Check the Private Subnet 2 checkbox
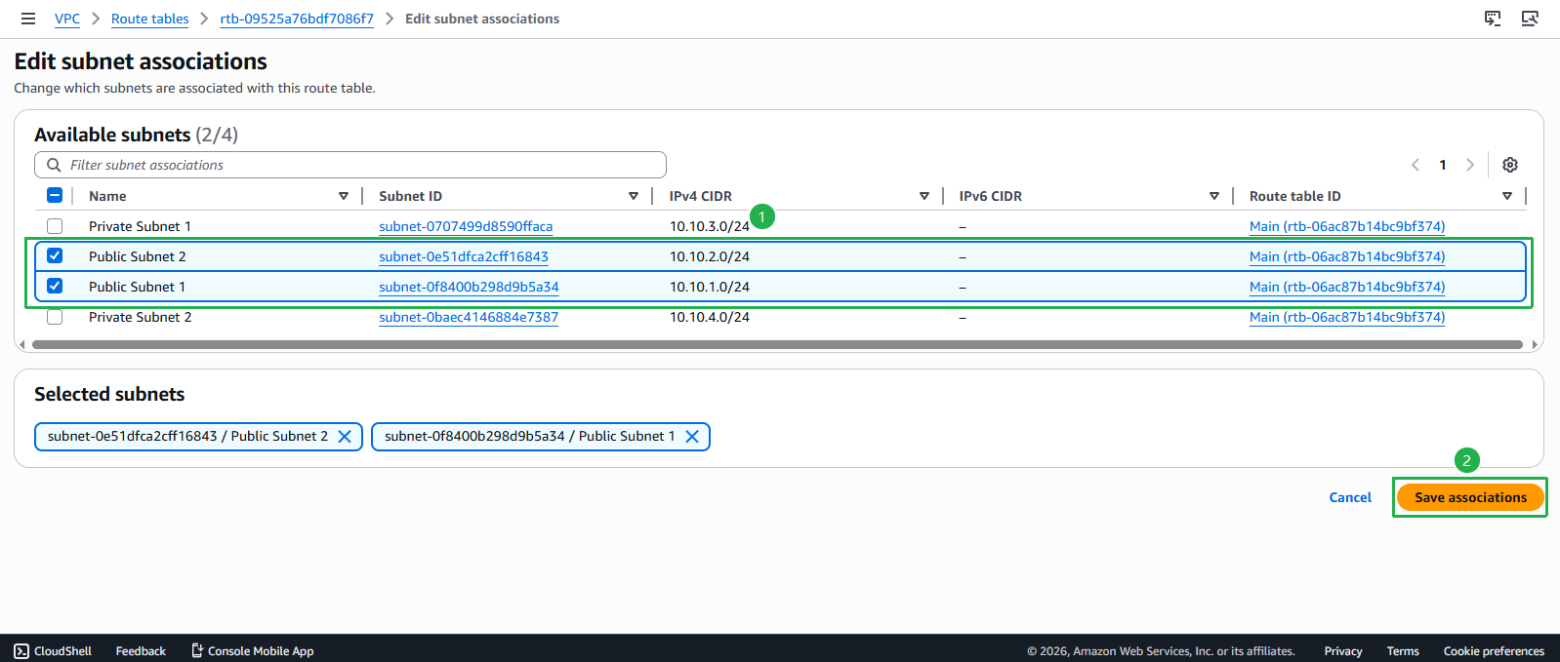Screen dimensions: 1560x662 pyautogui.click(x=55, y=317)
